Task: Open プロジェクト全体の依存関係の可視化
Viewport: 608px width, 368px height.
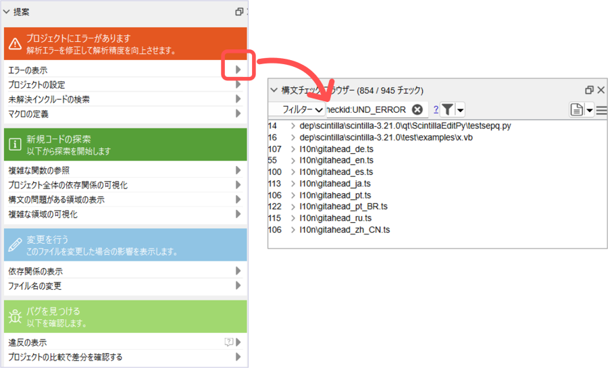Action: click(x=68, y=185)
